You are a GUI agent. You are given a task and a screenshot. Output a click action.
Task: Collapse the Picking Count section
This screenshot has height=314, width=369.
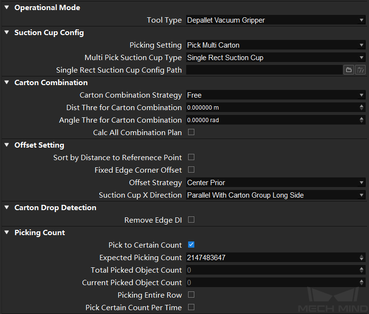(7, 232)
